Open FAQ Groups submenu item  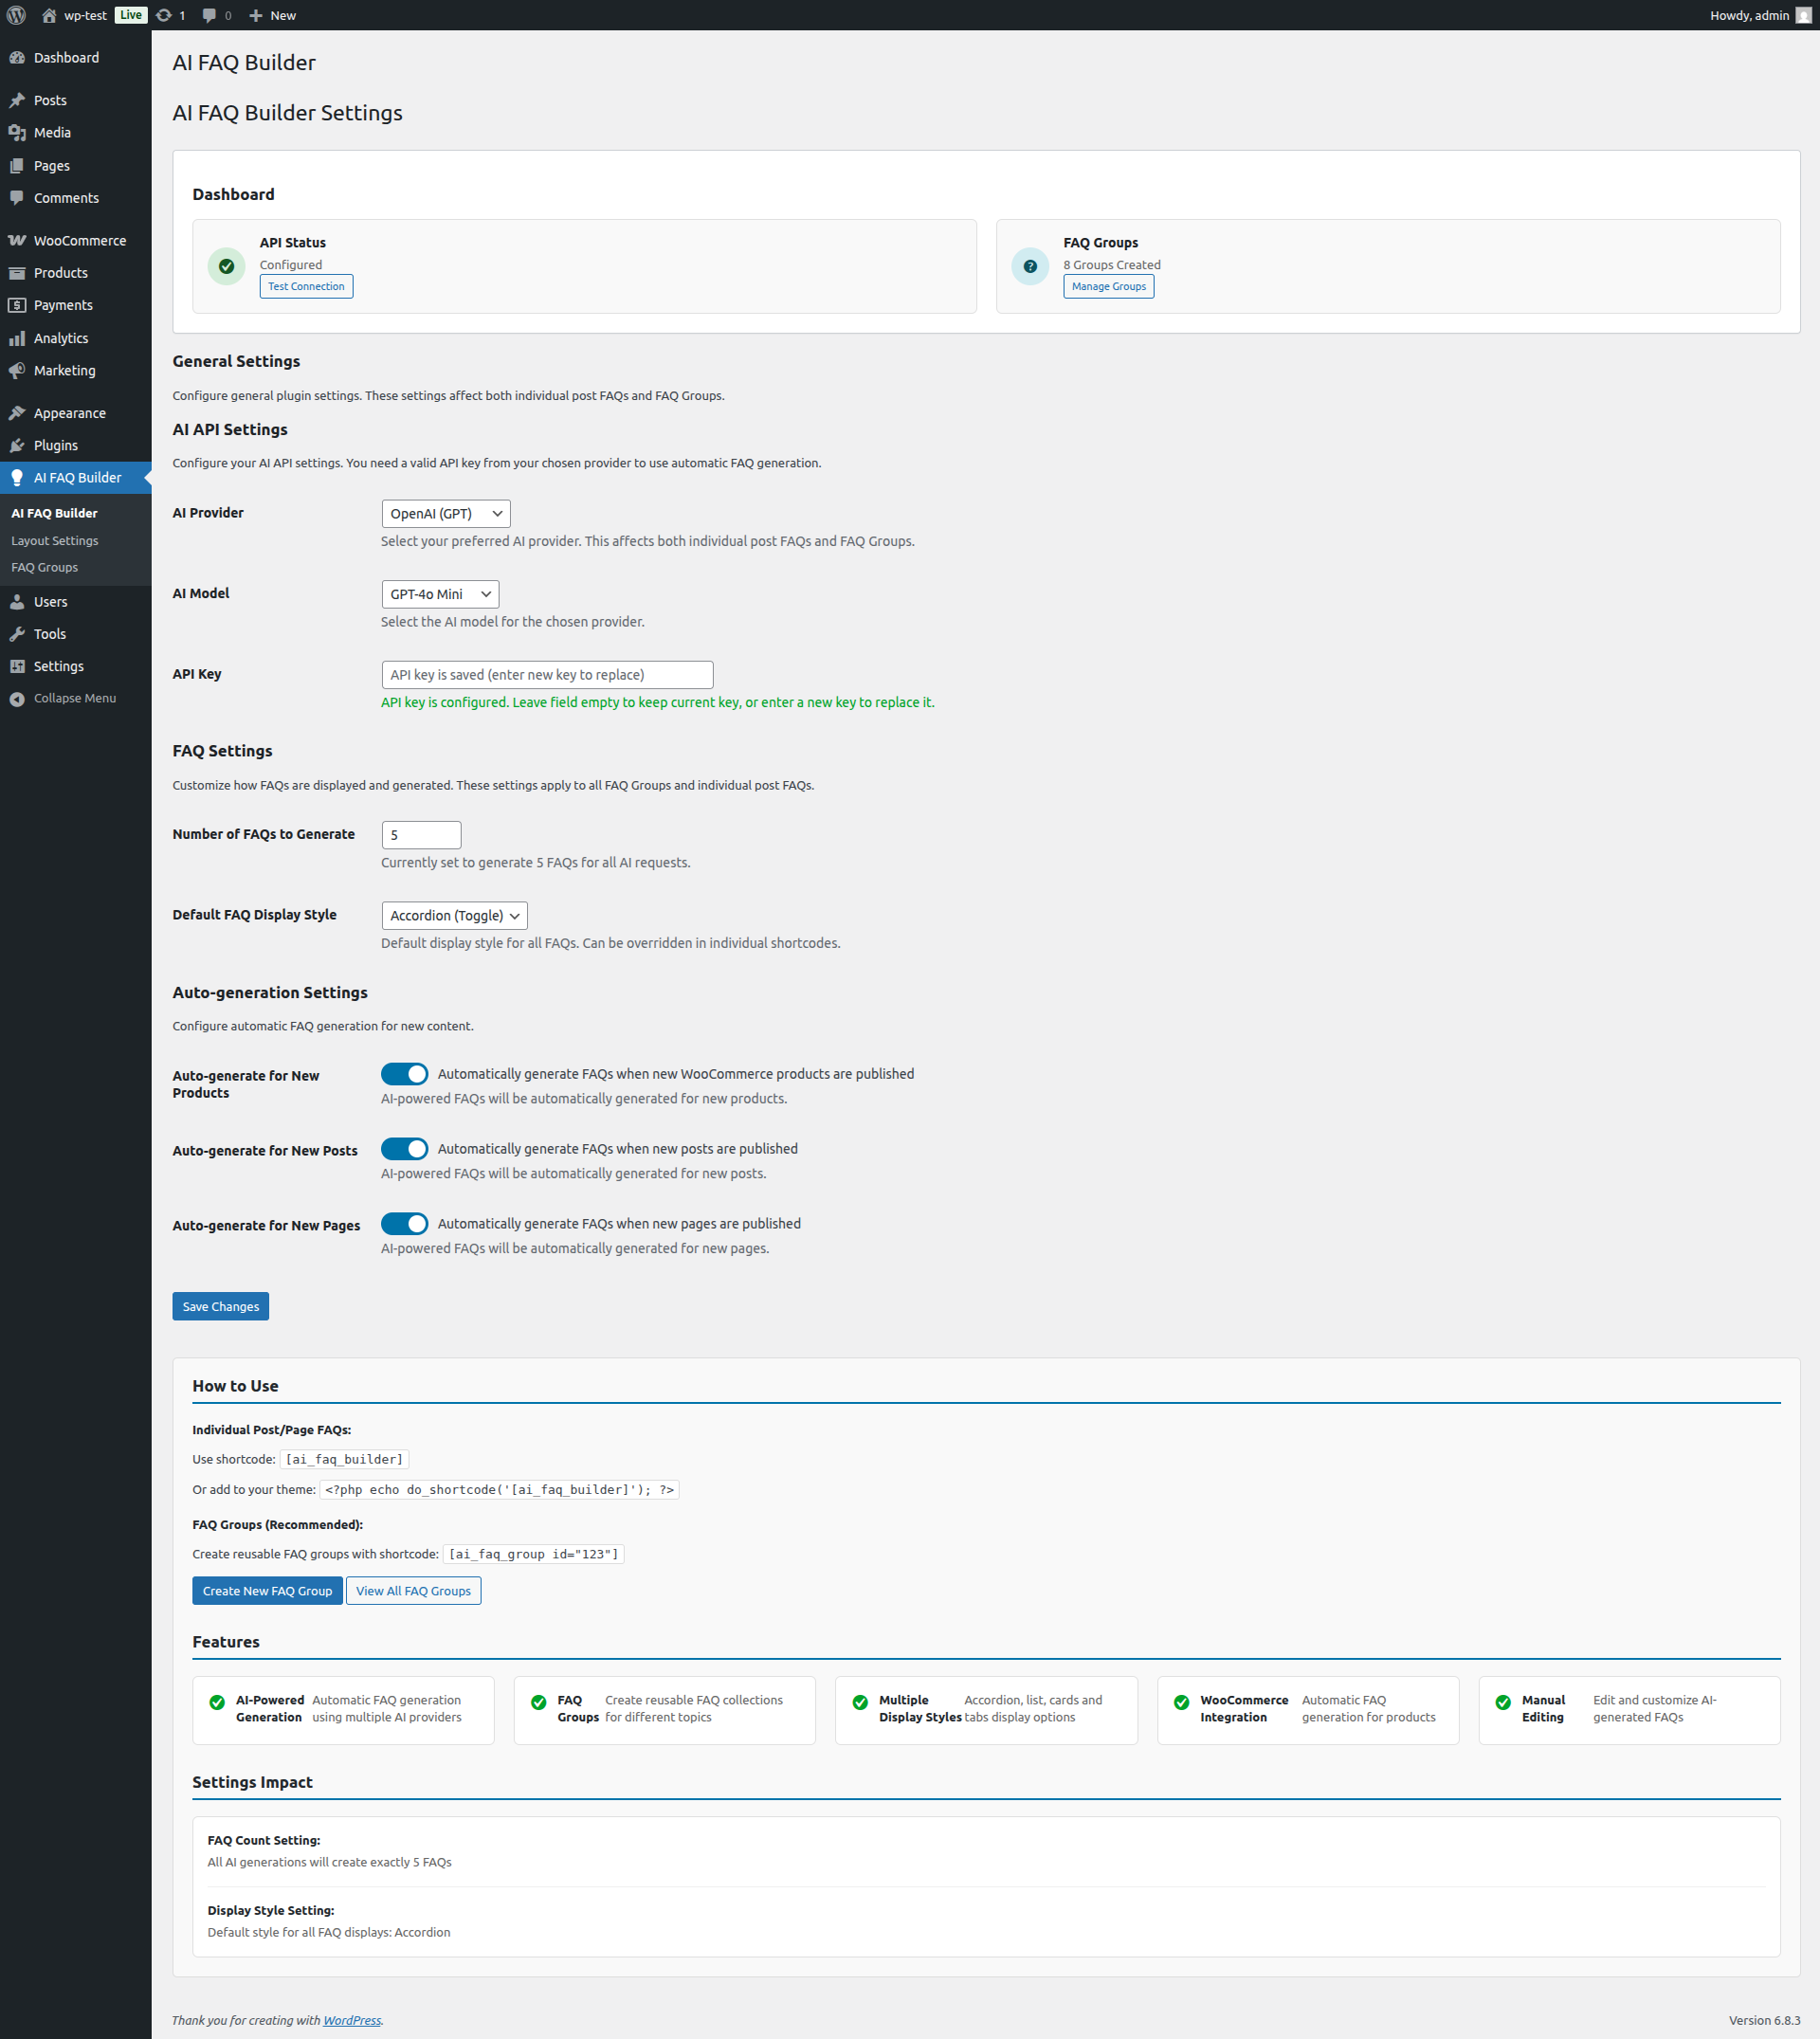click(44, 567)
